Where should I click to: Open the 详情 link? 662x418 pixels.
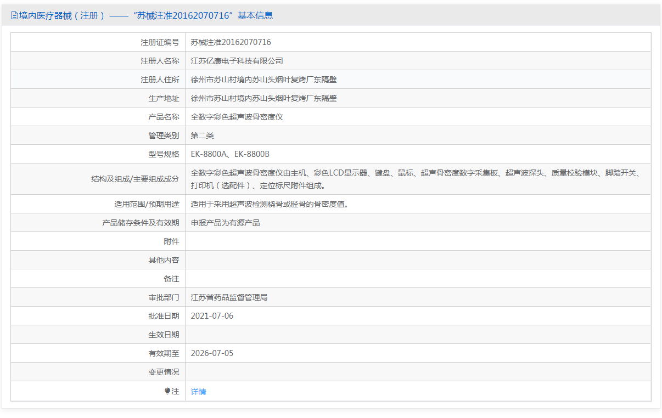198,392
